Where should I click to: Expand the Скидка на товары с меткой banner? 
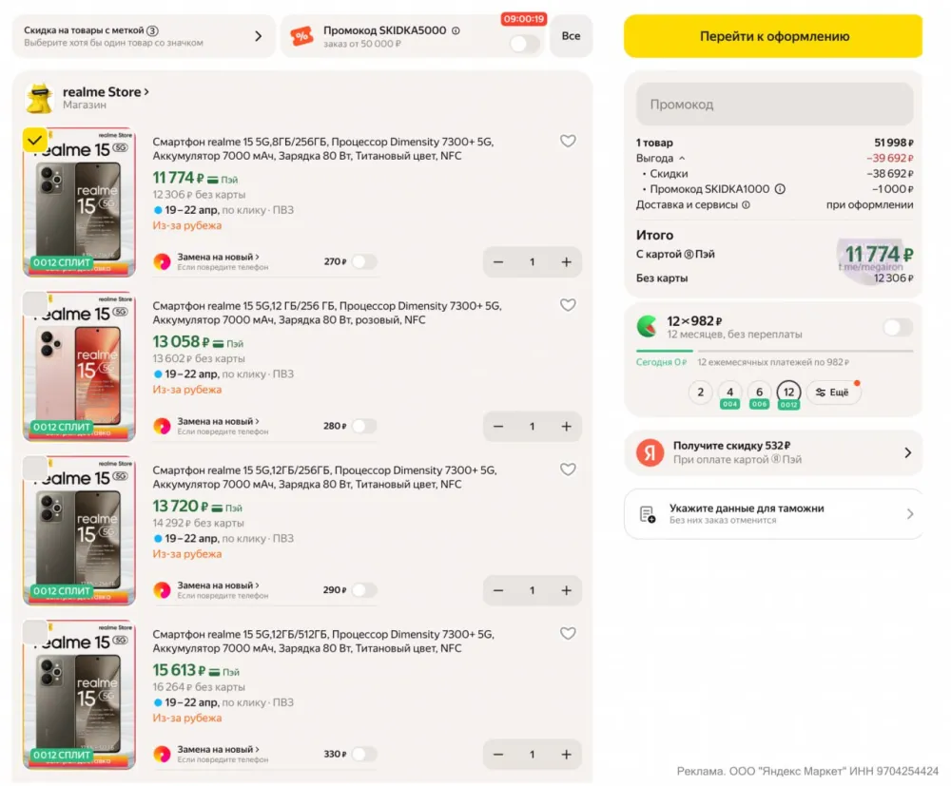(258, 36)
